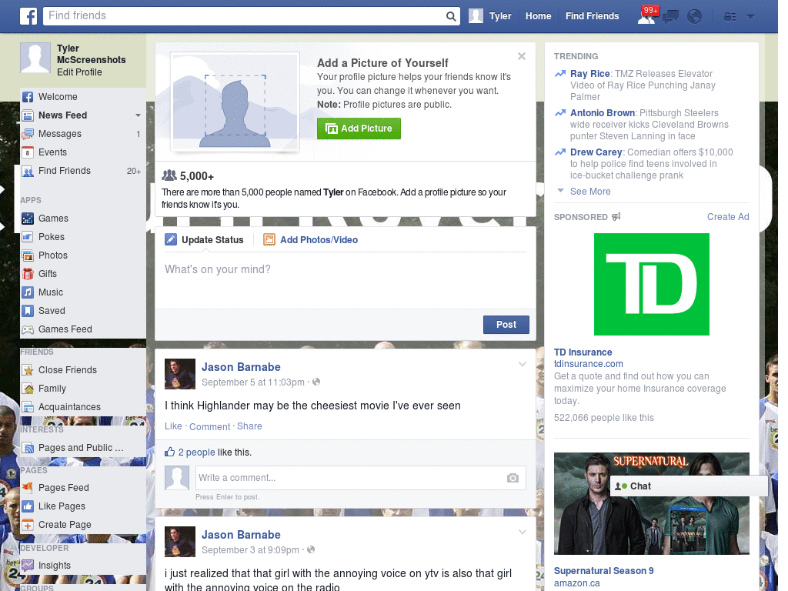Open the Supernatural ad image
The height and width of the screenshot is (591, 788).
pyautogui.click(x=651, y=503)
